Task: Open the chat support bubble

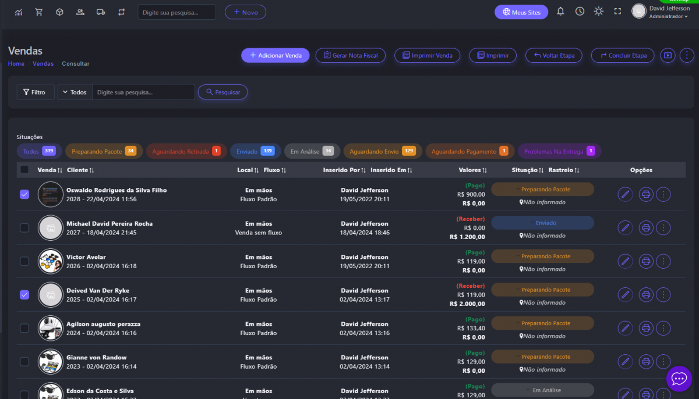Action: pyautogui.click(x=679, y=379)
